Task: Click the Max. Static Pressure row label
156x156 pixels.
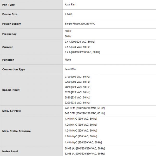Action: click(x=17, y=131)
